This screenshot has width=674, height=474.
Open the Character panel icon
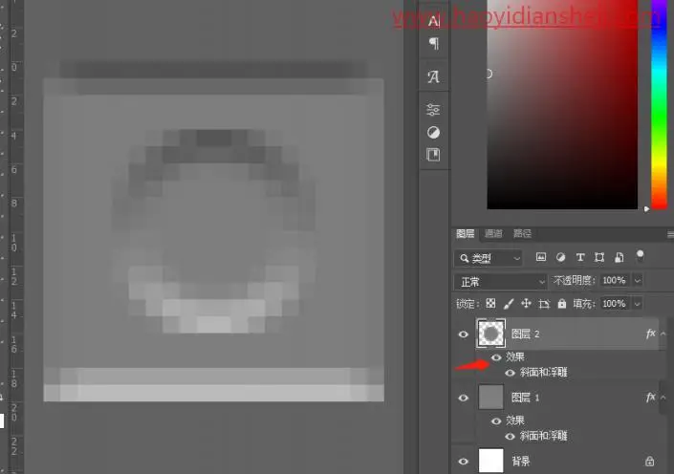click(x=433, y=20)
